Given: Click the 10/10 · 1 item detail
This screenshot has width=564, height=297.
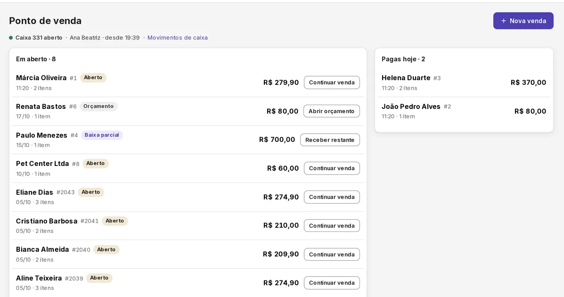Looking at the screenshot, I should point(33,174).
